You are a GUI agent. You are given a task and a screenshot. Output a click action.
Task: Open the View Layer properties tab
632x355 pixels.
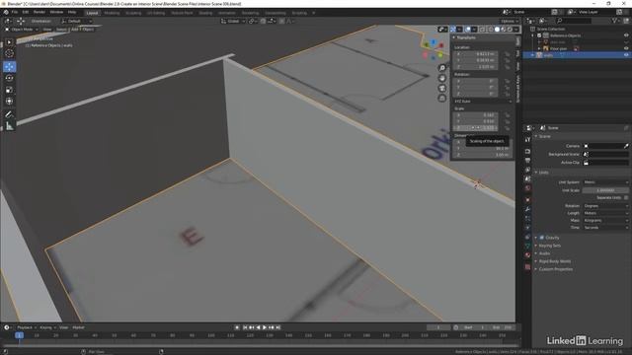[x=528, y=170]
